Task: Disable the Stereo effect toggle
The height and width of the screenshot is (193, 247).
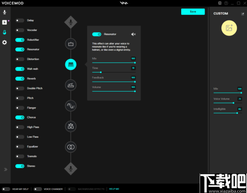Action: click(20, 166)
